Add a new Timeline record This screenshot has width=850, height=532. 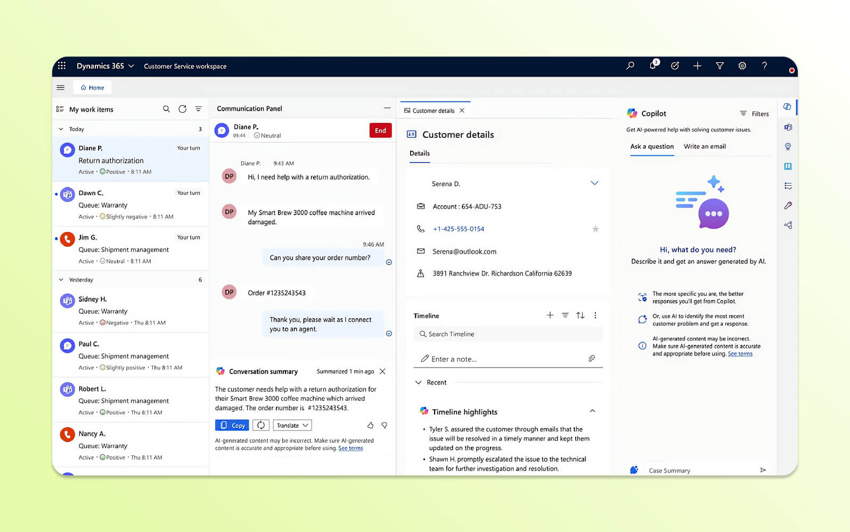550,315
